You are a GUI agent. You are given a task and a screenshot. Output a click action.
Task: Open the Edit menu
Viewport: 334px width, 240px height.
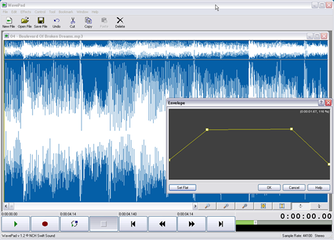14,12
